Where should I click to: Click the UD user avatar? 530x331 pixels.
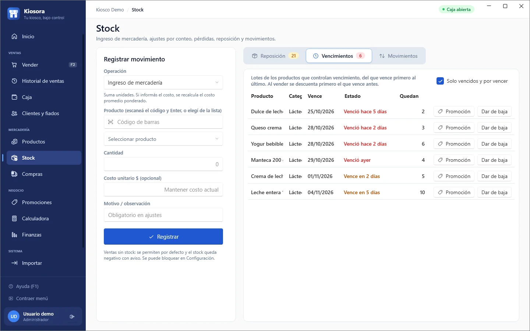[14, 316]
